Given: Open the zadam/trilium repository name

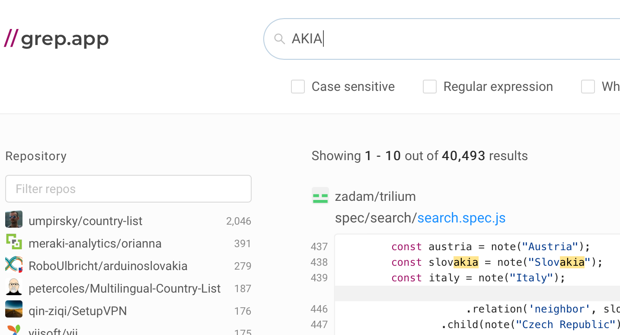Looking at the screenshot, I should click(x=375, y=196).
